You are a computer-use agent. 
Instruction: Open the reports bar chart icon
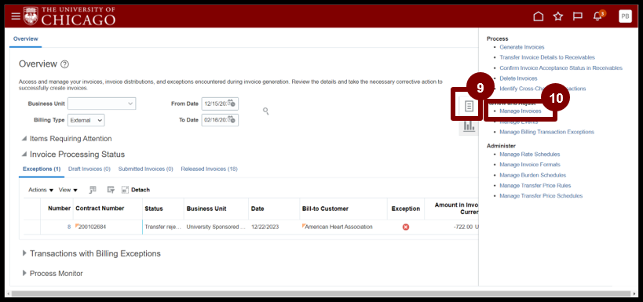pos(469,126)
